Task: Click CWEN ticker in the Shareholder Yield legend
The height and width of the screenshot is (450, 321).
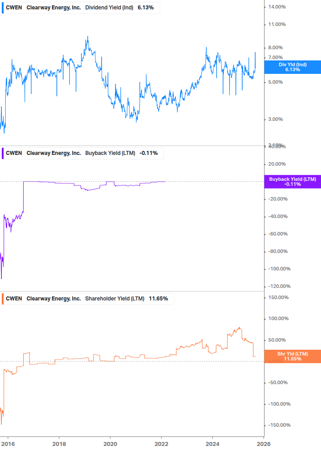Action: click(14, 299)
